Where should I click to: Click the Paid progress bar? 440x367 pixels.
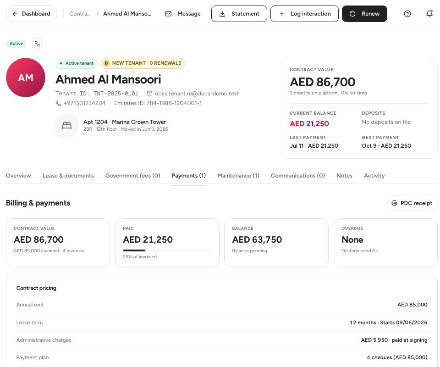tap(167, 250)
